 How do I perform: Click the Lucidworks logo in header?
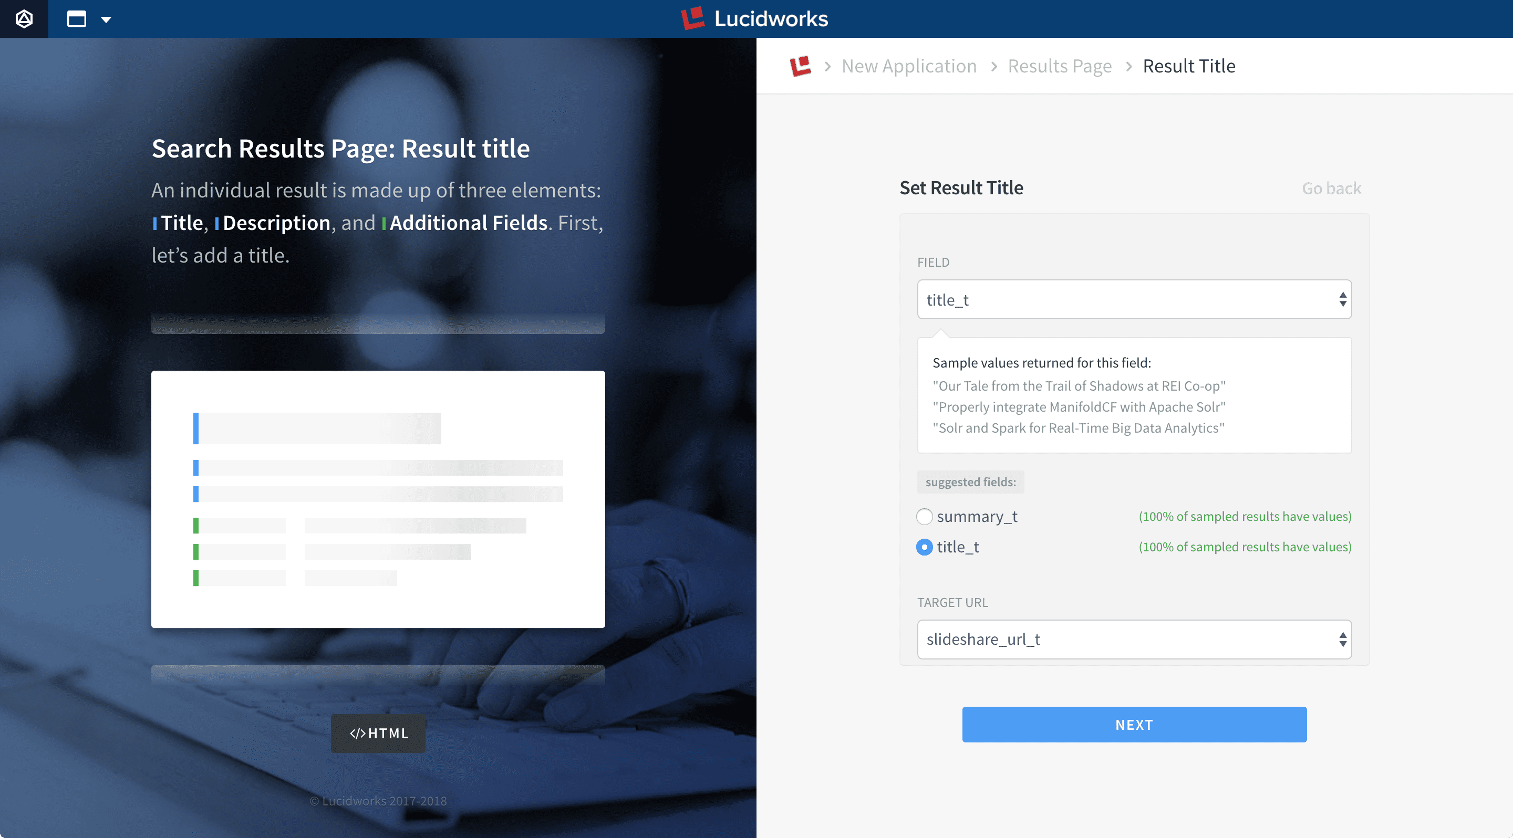coord(755,19)
